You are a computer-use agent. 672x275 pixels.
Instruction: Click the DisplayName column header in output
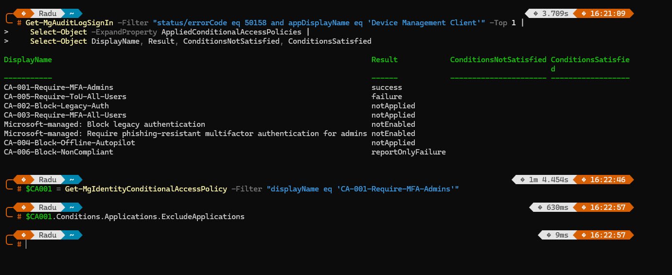tap(28, 60)
